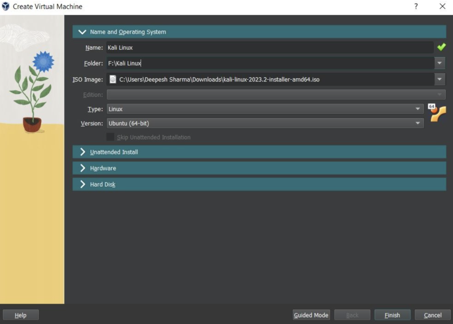453x324 pixels.
Task: Click the 'Version:' label
Action: pyautogui.click(x=91, y=124)
